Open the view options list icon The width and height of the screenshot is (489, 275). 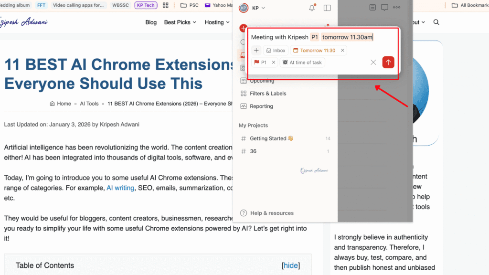(x=372, y=7)
